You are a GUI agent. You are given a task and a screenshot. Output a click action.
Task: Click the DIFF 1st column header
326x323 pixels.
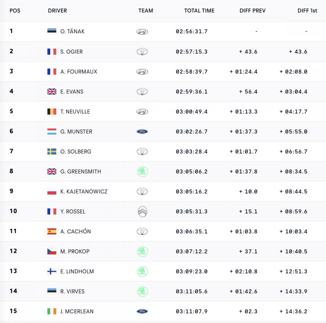307,11
